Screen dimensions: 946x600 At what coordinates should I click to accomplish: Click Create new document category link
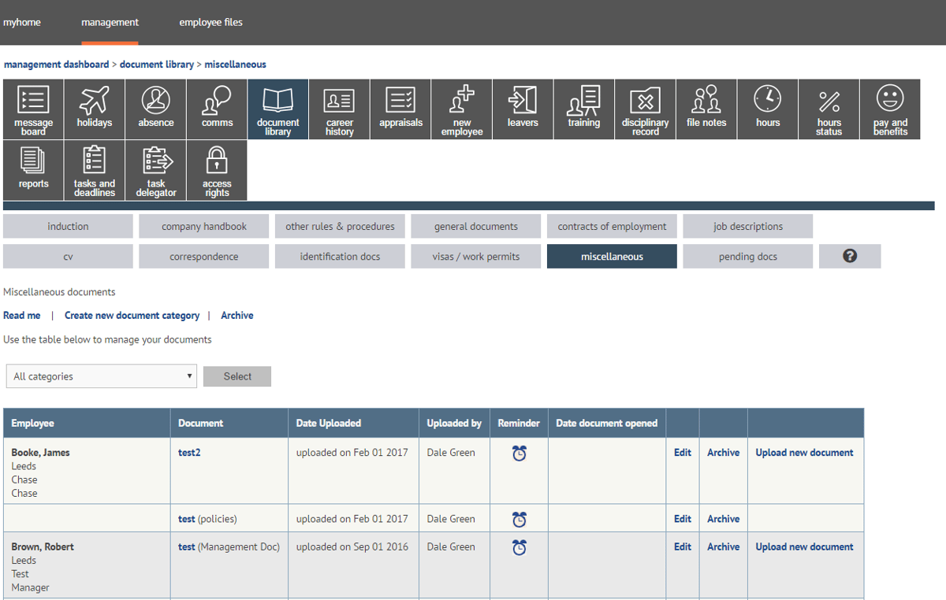pyautogui.click(x=132, y=315)
